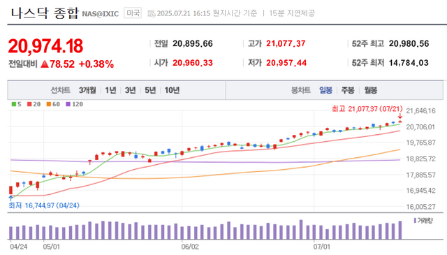
Task: Click the purple 120-day average legend swatch
Action: pyautogui.click(x=68, y=104)
